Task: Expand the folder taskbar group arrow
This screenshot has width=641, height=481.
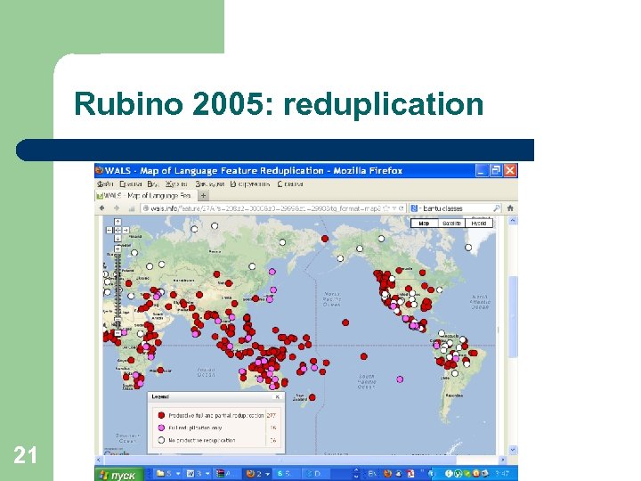Action: coord(178,474)
